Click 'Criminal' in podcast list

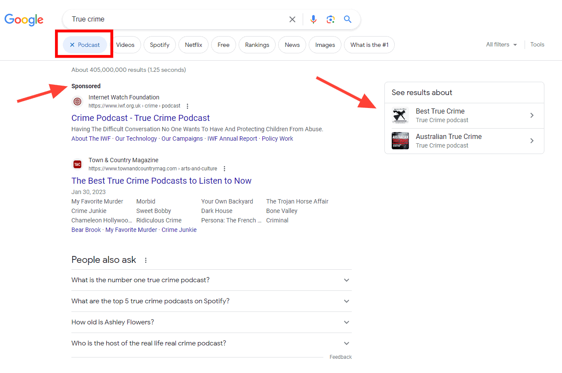click(x=277, y=220)
